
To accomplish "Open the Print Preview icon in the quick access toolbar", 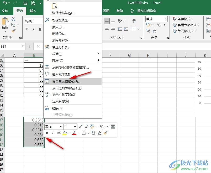I will (33, 3).
